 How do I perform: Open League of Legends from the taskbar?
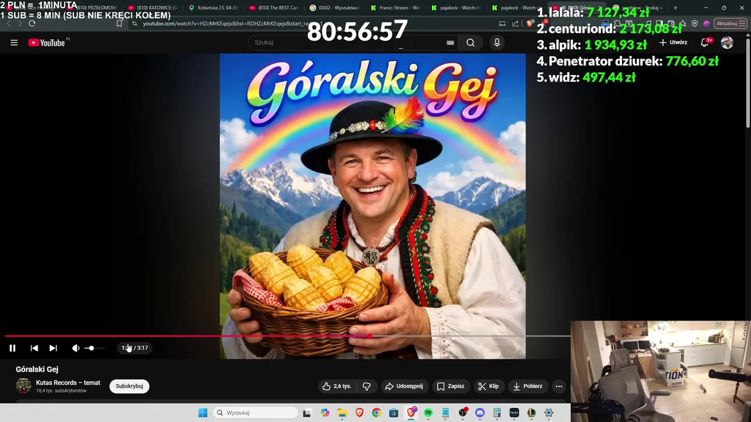(x=532, y=413)
